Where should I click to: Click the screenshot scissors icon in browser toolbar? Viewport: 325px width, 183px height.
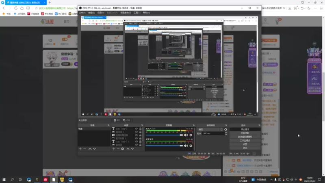pyautogui.click(x=295, y=8)
